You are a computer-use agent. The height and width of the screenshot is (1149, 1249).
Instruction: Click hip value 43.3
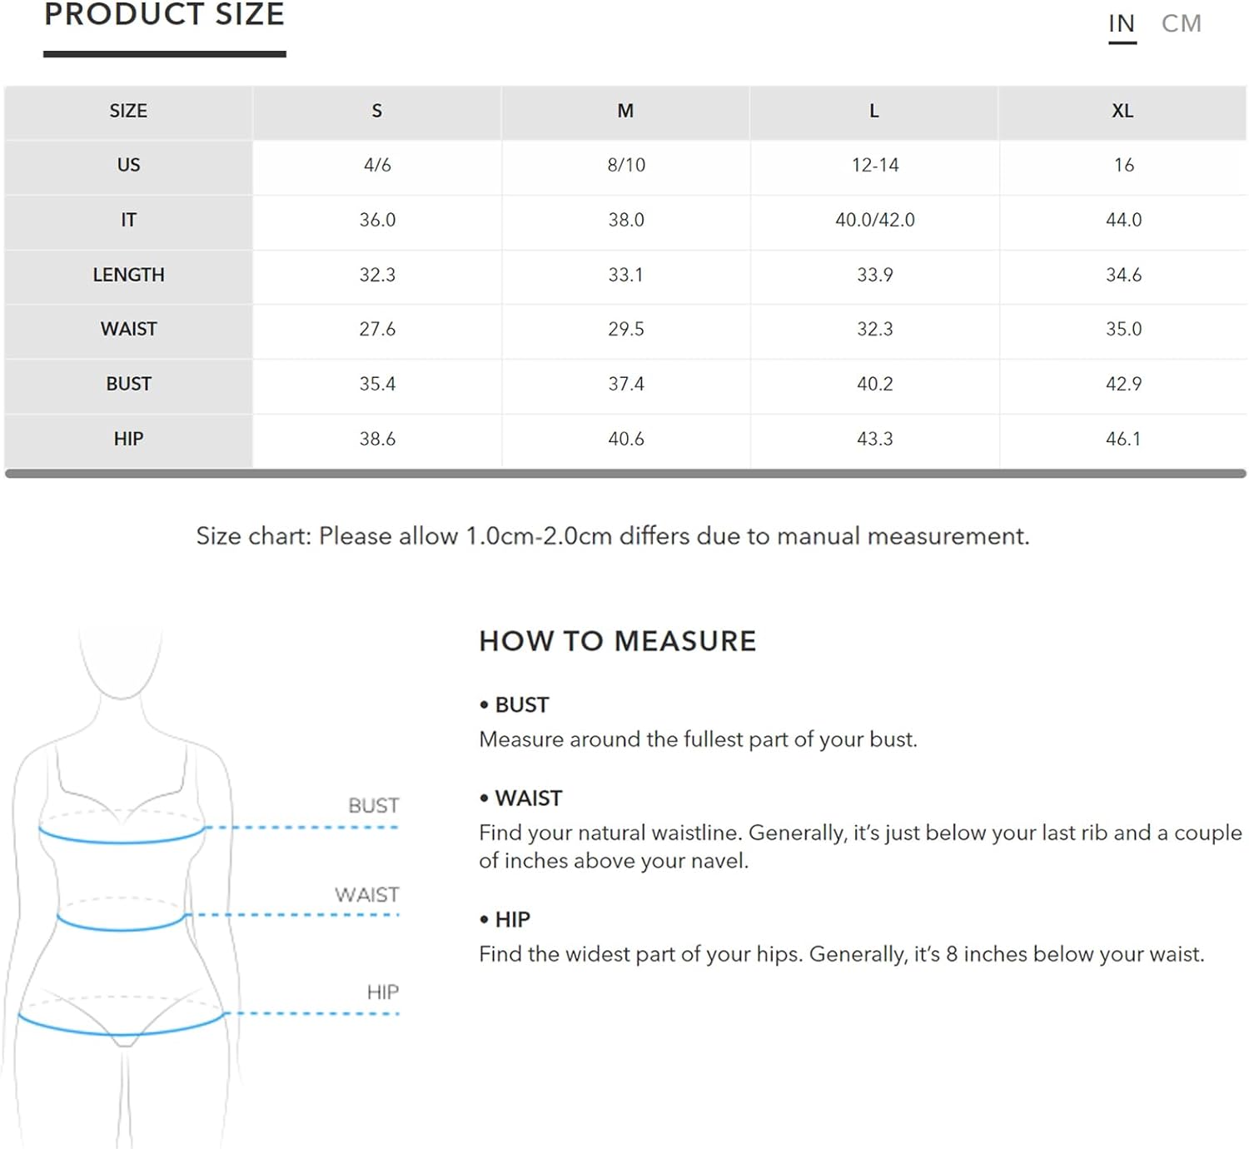pyautogui.click(x=875, y=439)
